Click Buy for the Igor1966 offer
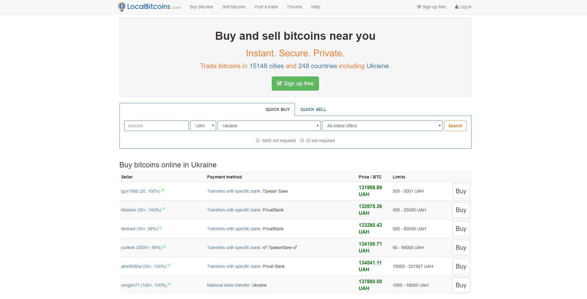 click(x=461, y=191)
